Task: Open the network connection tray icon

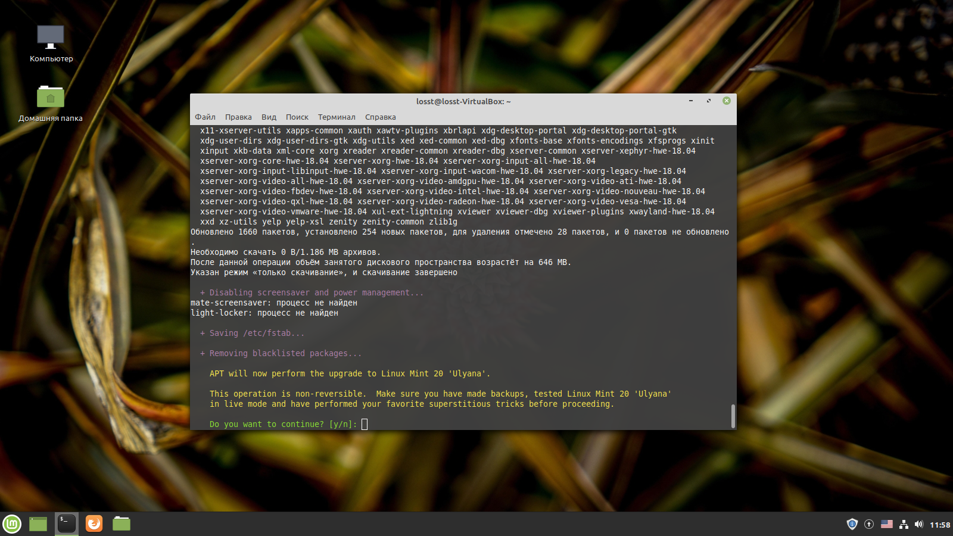Action: (904, 524)
